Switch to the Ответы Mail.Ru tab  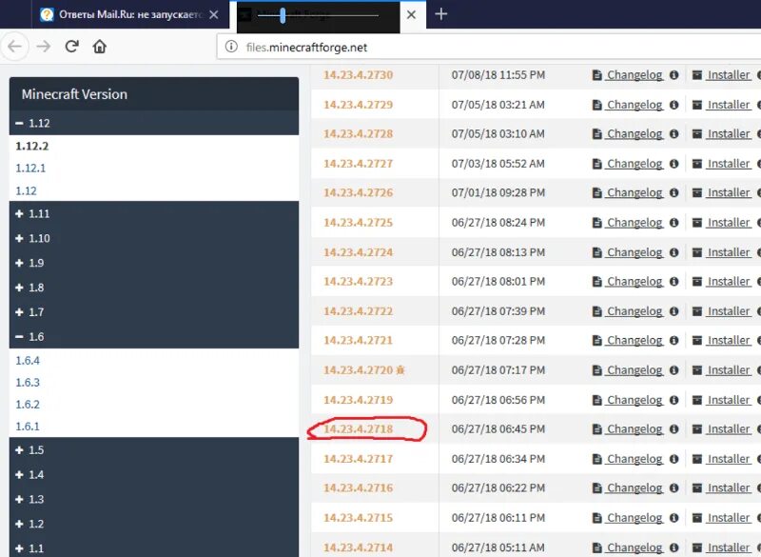[130, 14]
